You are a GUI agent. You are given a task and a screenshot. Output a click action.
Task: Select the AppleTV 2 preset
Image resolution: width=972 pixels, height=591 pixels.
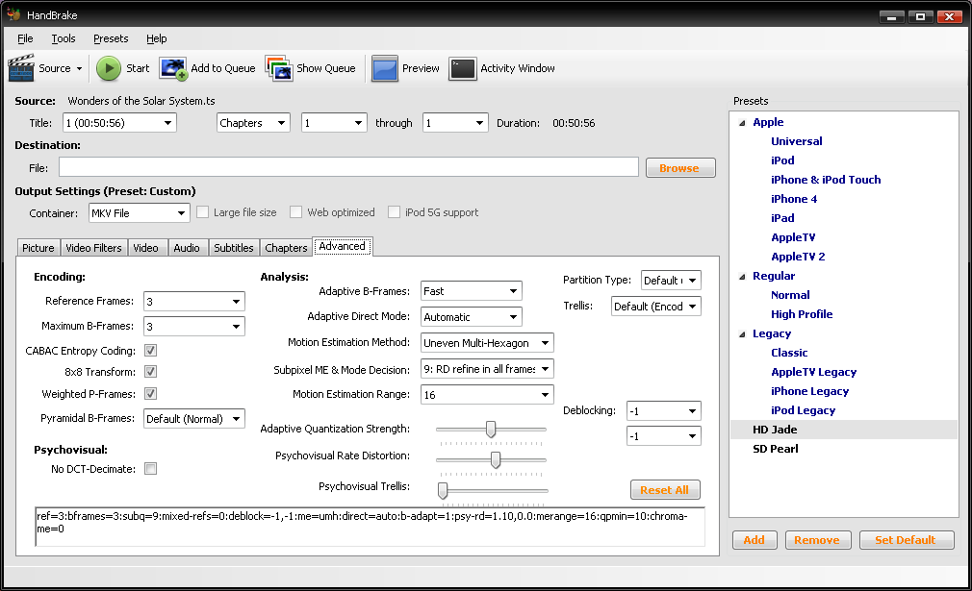(x=798, y=257)
